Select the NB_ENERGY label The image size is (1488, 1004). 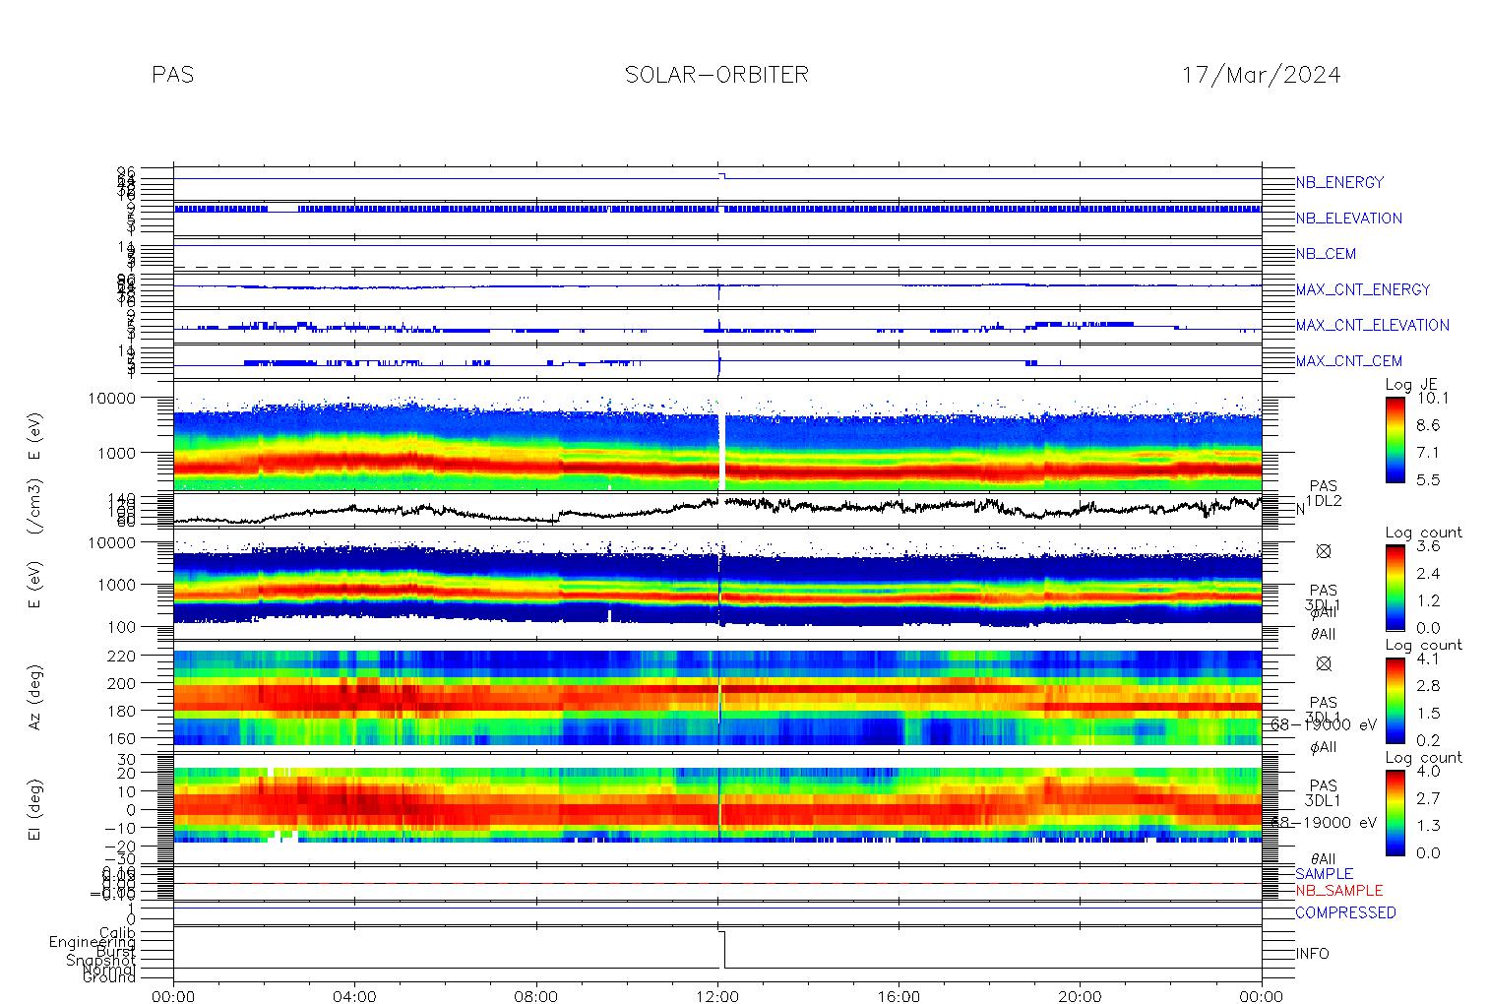click(x=1339, y=182)
